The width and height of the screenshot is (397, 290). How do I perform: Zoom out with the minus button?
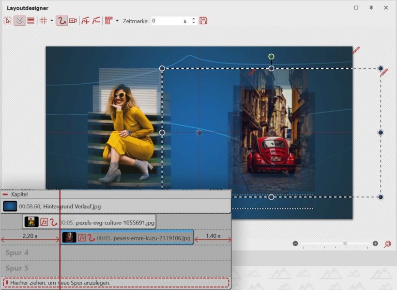295,243
